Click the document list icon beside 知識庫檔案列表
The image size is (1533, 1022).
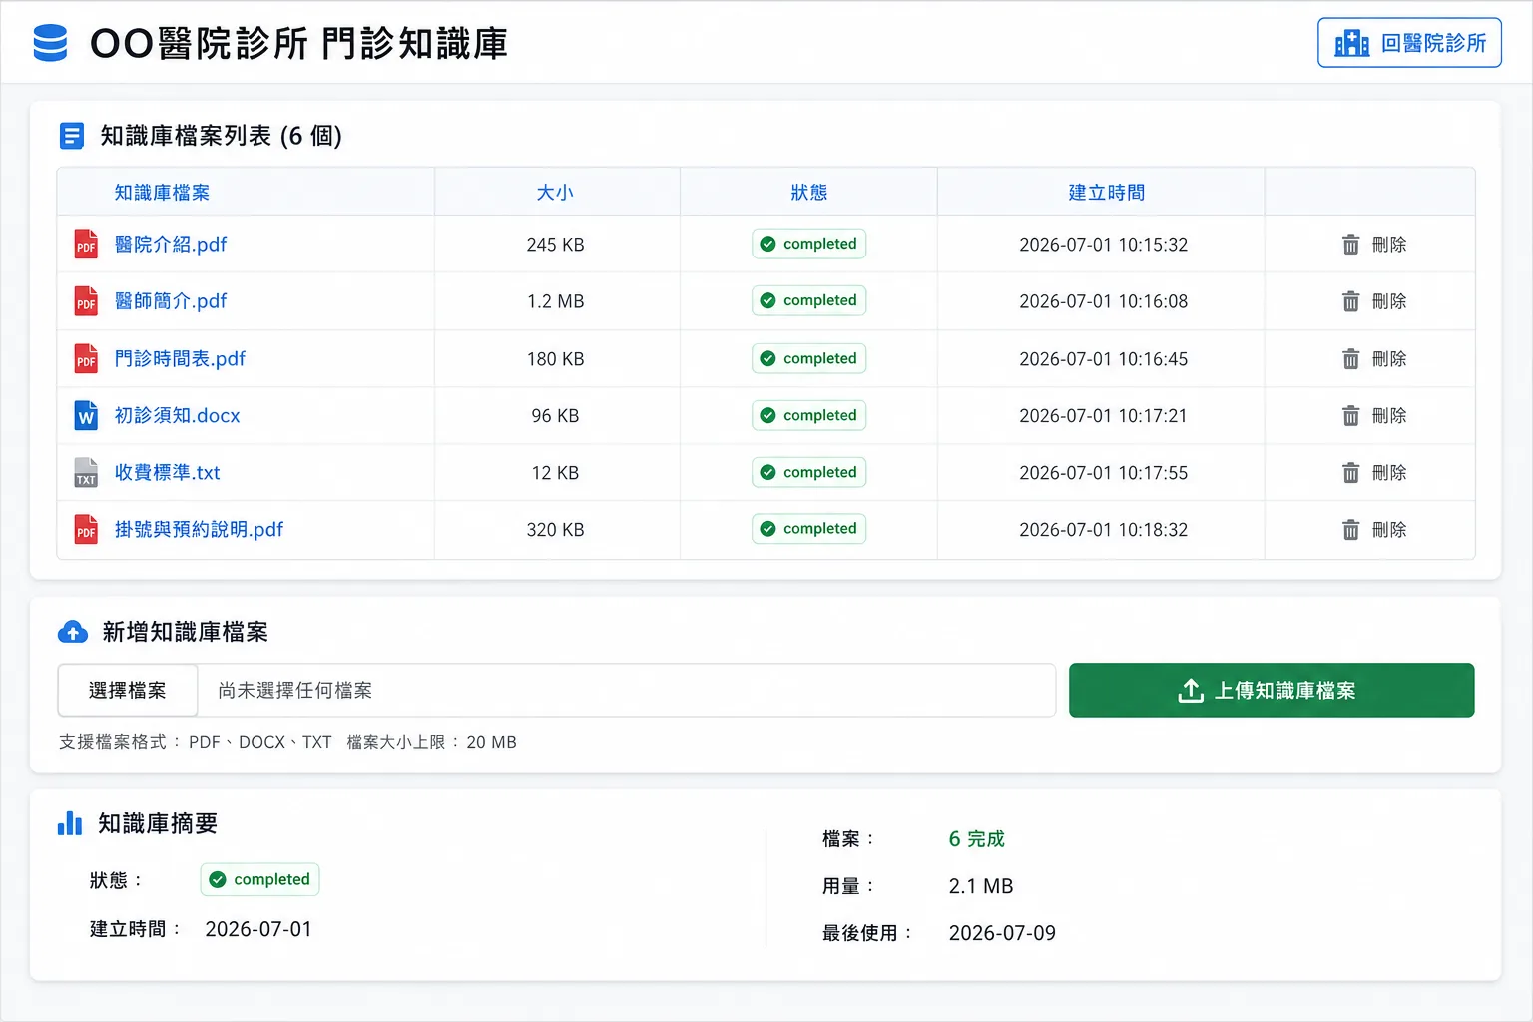click(72, 136)
